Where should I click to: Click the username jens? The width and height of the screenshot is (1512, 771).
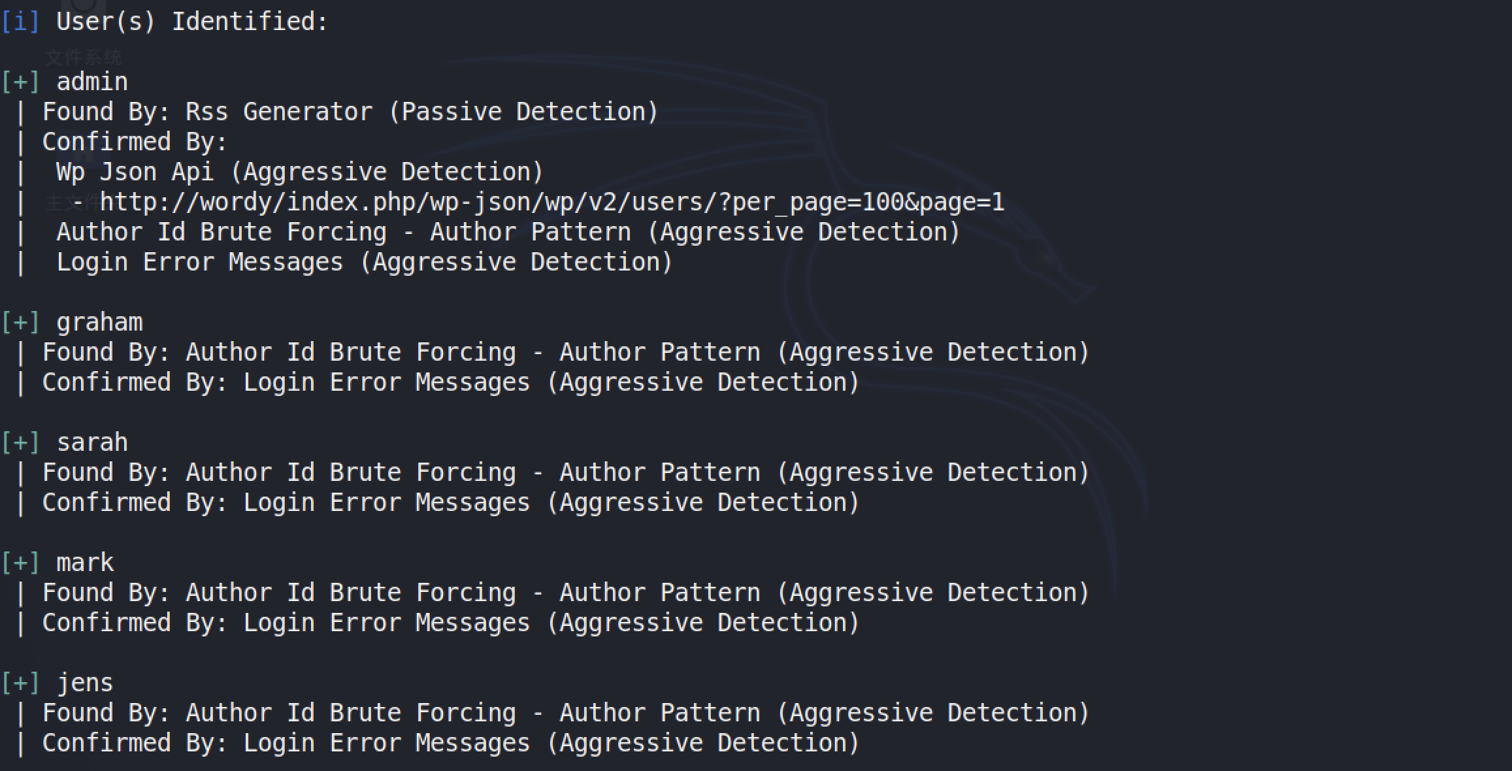(85, 683)
